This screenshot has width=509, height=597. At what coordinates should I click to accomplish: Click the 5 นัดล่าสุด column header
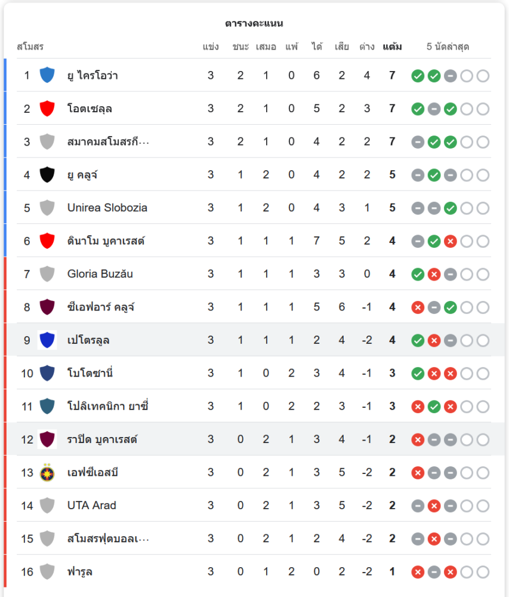coord(450,47)
